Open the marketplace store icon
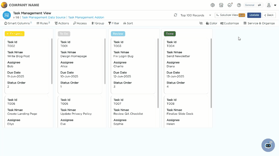This screenshot has height=156, width=279. click(x=221, y=5)
